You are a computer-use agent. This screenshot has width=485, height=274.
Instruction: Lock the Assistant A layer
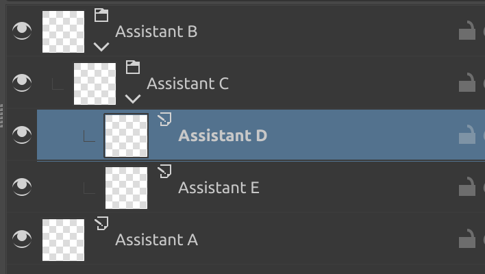coord(467,238)
